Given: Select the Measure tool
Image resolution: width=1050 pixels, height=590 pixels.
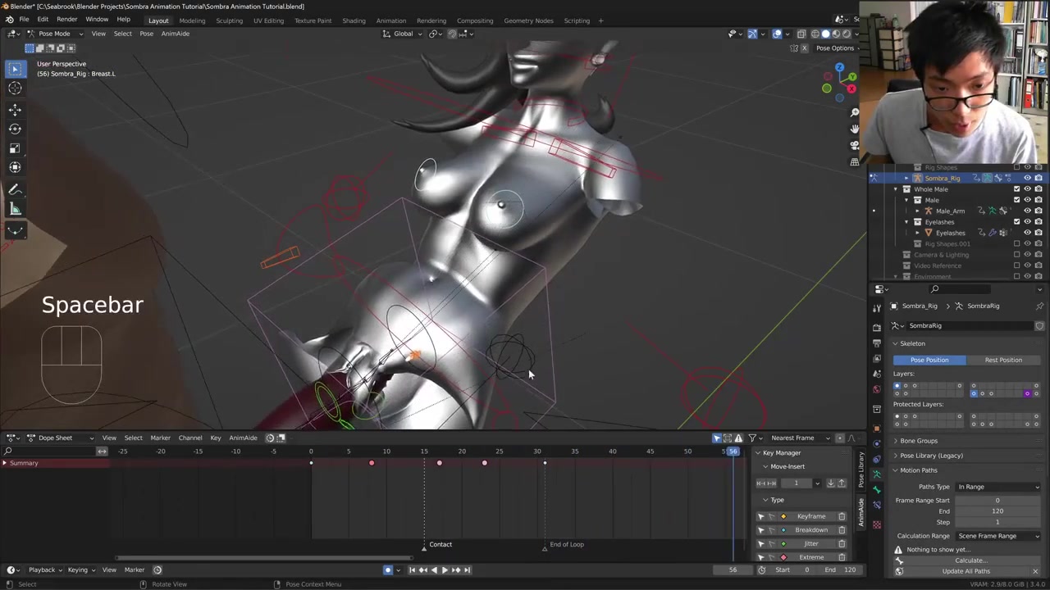Looking at the screenshot, I should click(x=15, y=210).
